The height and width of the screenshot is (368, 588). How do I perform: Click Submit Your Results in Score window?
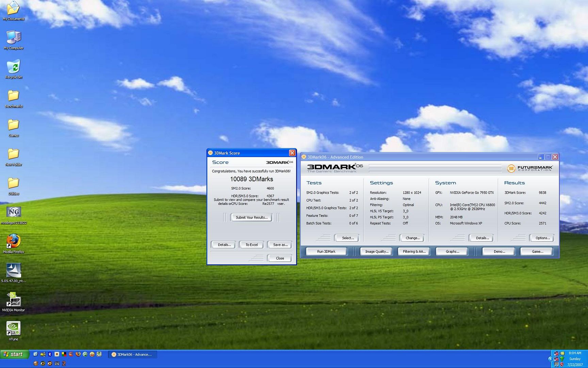point(251,217)
